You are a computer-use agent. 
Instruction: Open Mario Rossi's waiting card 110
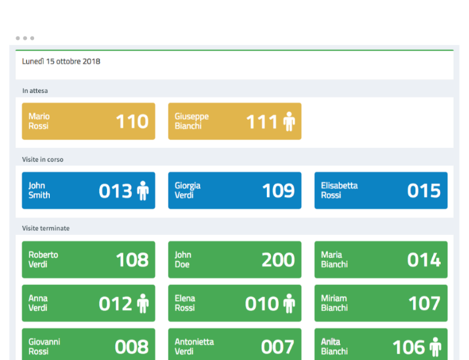point(89,121)
